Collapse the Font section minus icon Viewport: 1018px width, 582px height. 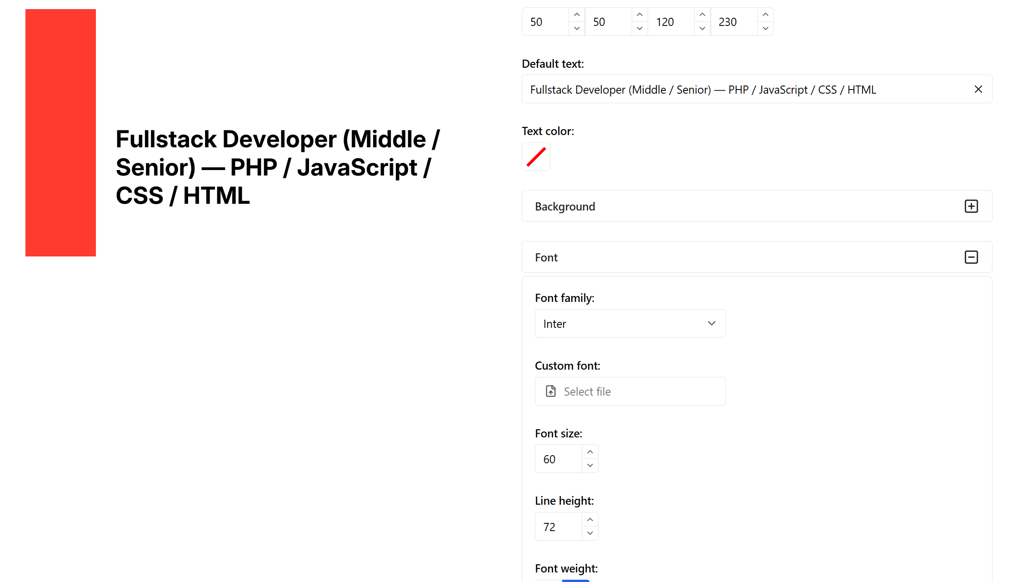(971, 257)
